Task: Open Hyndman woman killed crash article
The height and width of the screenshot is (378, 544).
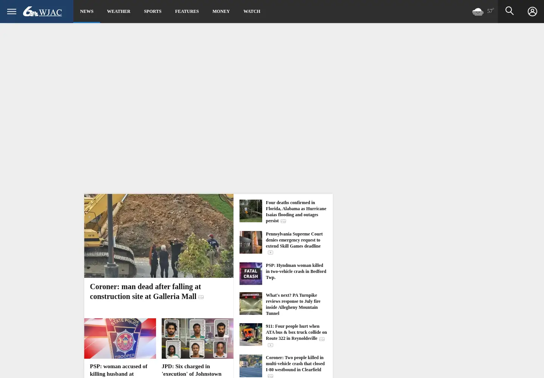Action: point(296,271)
